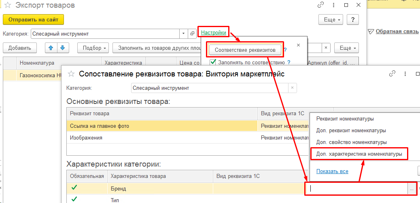Expand the Категория Слесарный инструмент dropdown arrow
Viewport: 420px width, 203px height.
click(x=183, y=34)
